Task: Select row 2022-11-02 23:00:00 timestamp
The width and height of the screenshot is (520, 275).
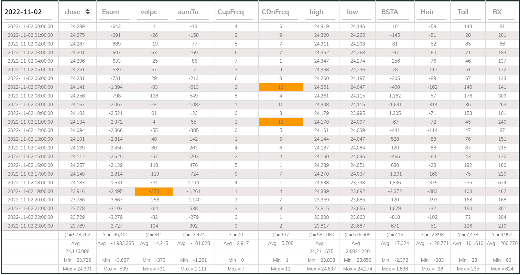Action: click(30, 226)
